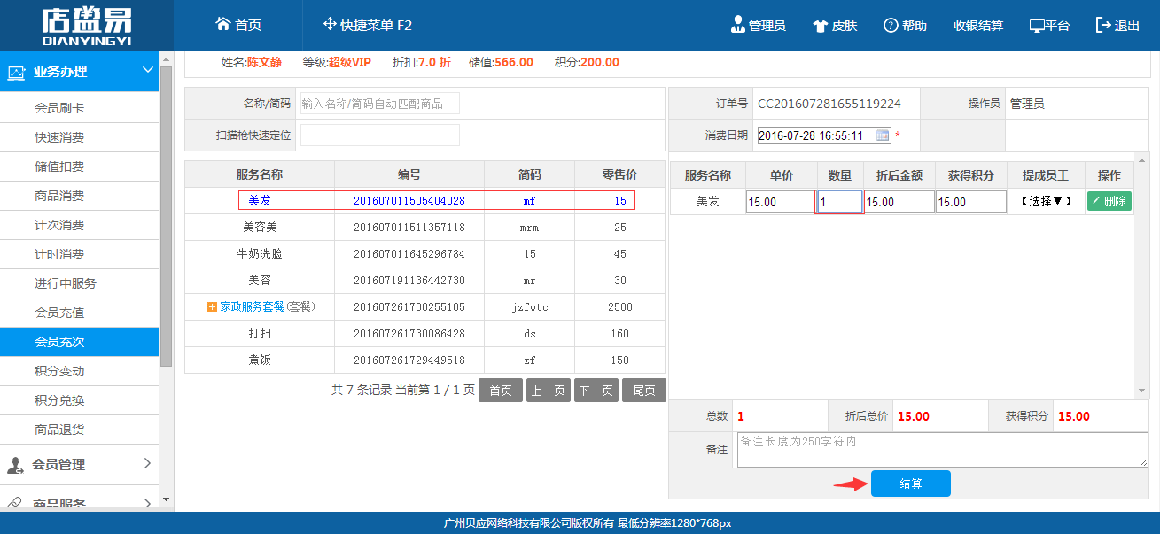The height and width of the screenshot is (534, 1160).
Task: Click the sidebar vertical scrollbar thumb
Action: (166, 216)
